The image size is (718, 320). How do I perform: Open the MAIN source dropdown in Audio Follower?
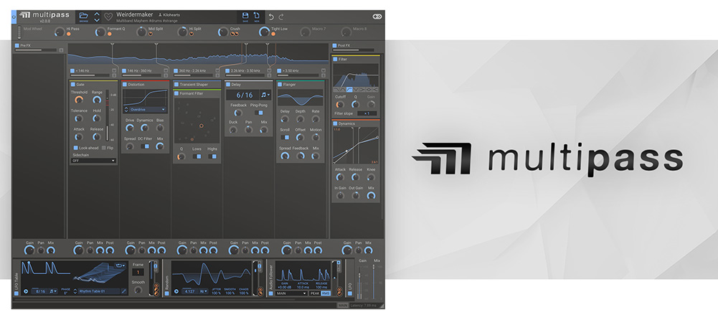tap(293, 293)
